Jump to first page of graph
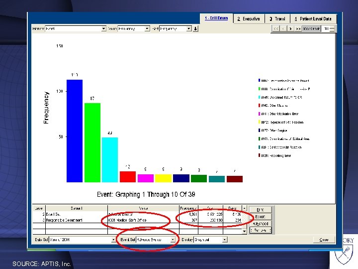Image resolution: width=358 pixels, height=269 pixels. pyautogui.click(x=276, y=29)
